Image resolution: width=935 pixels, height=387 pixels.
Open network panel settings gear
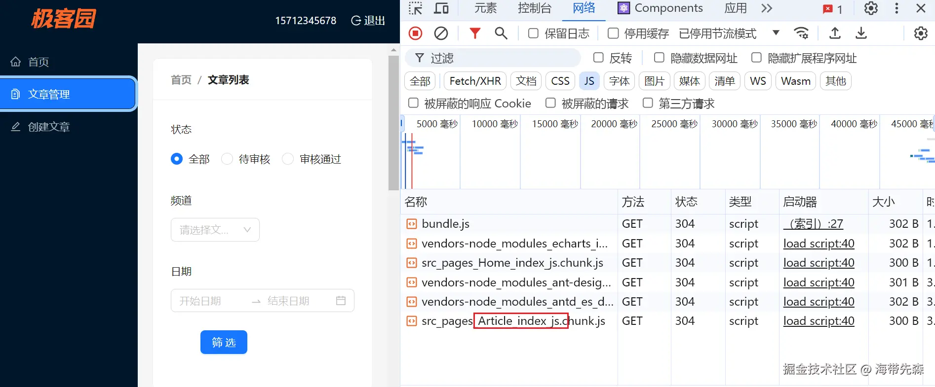[x=921, y=33]
